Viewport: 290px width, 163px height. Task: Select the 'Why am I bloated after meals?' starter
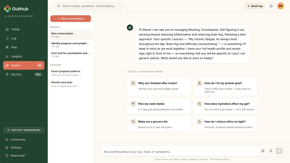click(159, 87)
